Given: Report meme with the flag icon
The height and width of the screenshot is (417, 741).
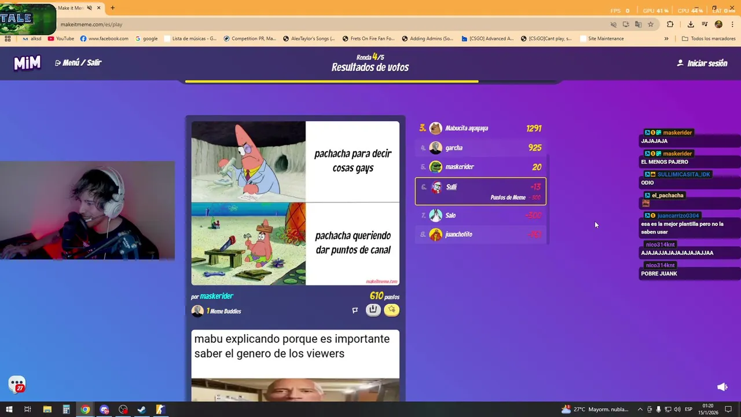Looking at the screenshot, I should pyautogui.click(x=355, y=310).
